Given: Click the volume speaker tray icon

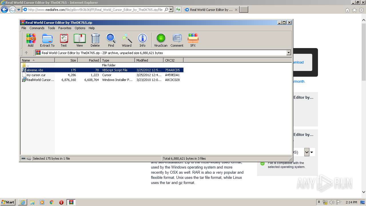Looking at the screenshot, I should (x=332, y=202).
